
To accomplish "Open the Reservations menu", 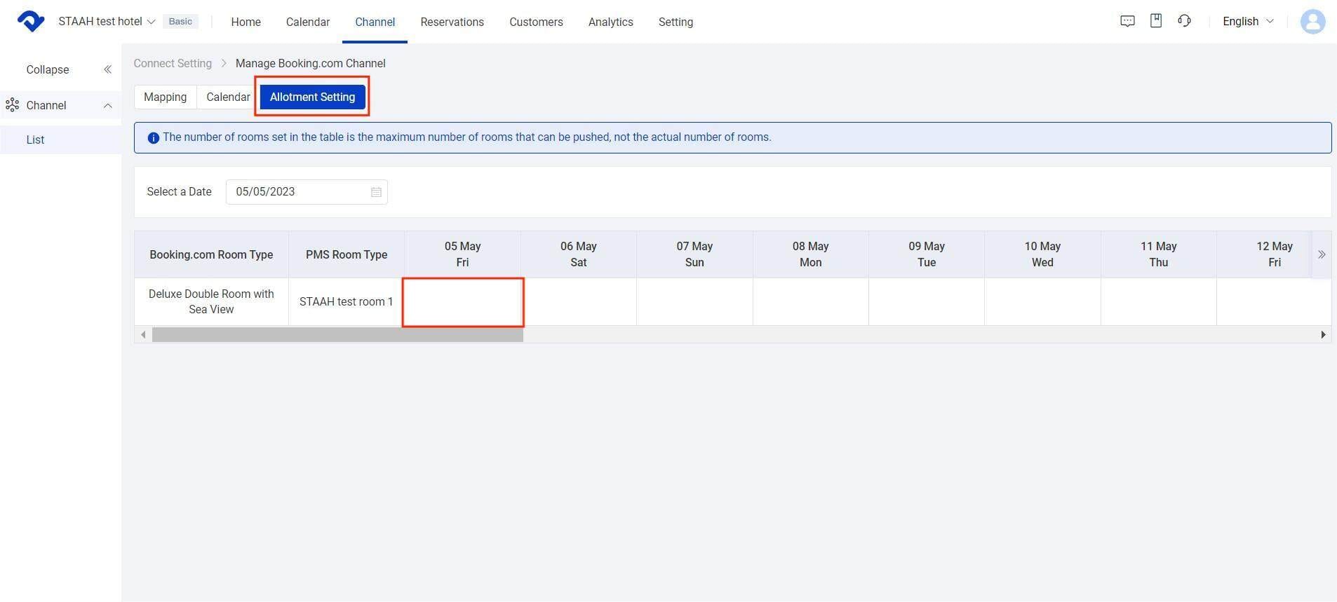I will click(x=452, y=22).
